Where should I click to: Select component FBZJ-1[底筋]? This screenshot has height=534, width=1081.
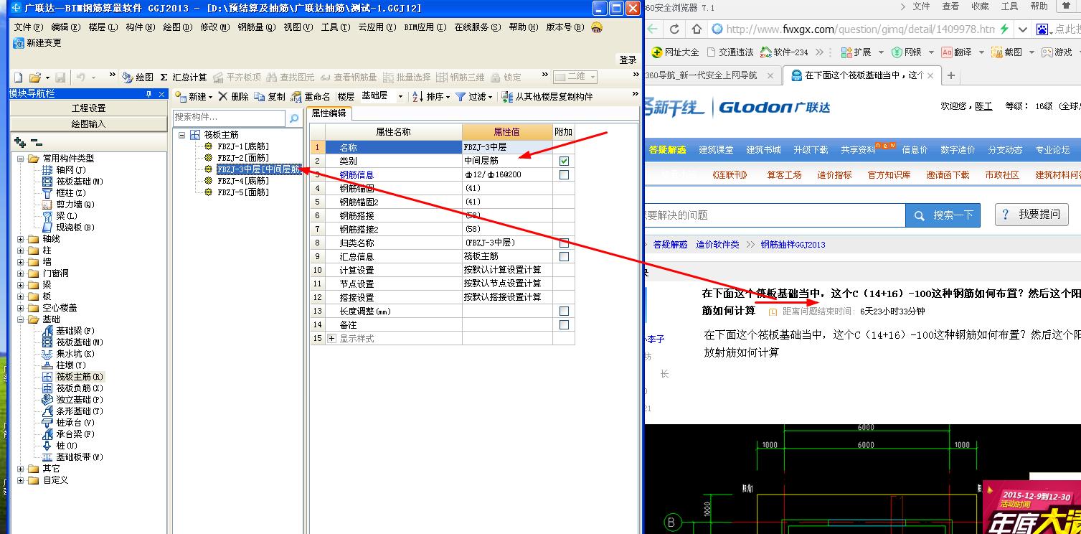(x=242, y=146)
